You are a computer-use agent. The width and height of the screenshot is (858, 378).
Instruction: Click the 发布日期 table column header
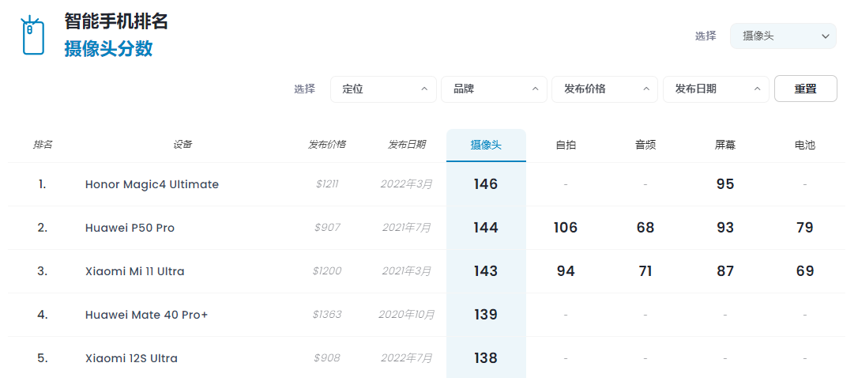407,146
